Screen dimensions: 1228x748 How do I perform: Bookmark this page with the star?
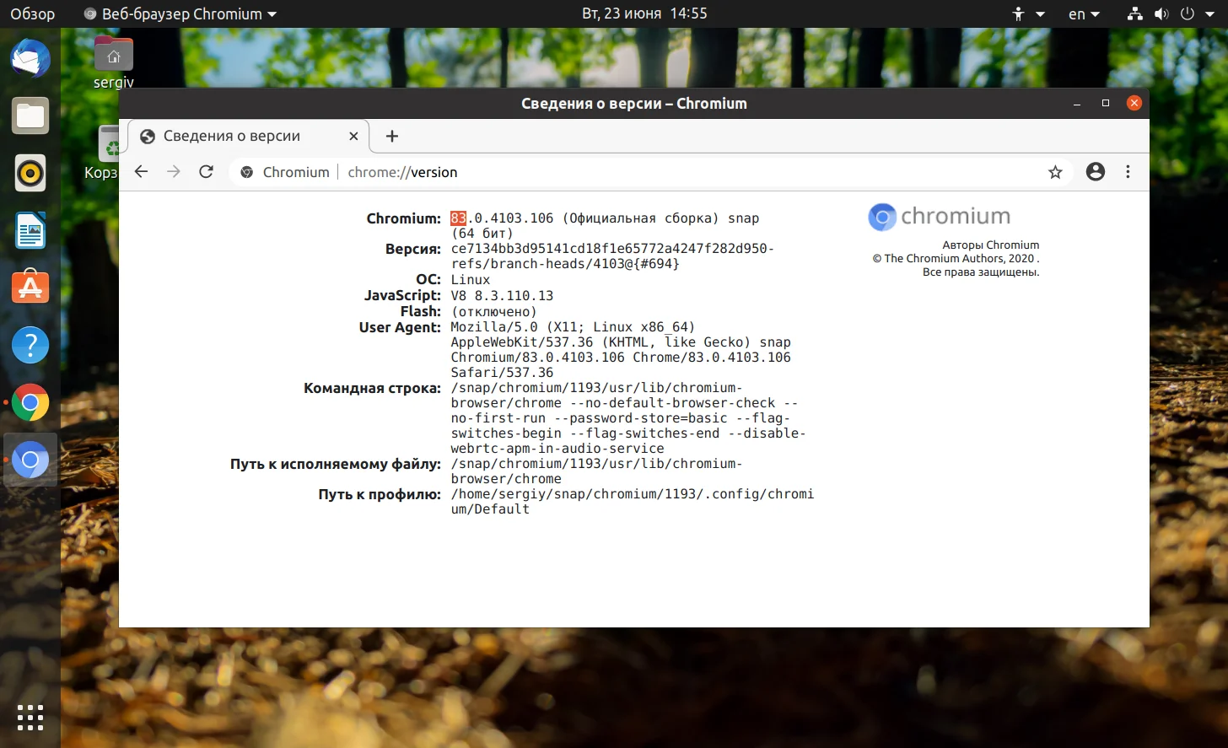1055,172
